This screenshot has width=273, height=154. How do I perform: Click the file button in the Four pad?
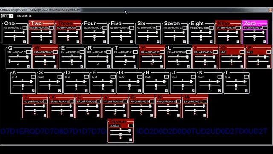[105, 27]
